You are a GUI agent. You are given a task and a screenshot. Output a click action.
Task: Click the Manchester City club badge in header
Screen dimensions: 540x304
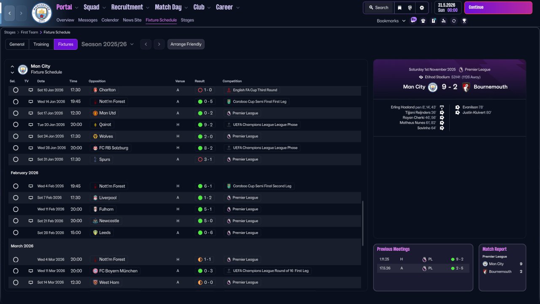tap(41, 13)
